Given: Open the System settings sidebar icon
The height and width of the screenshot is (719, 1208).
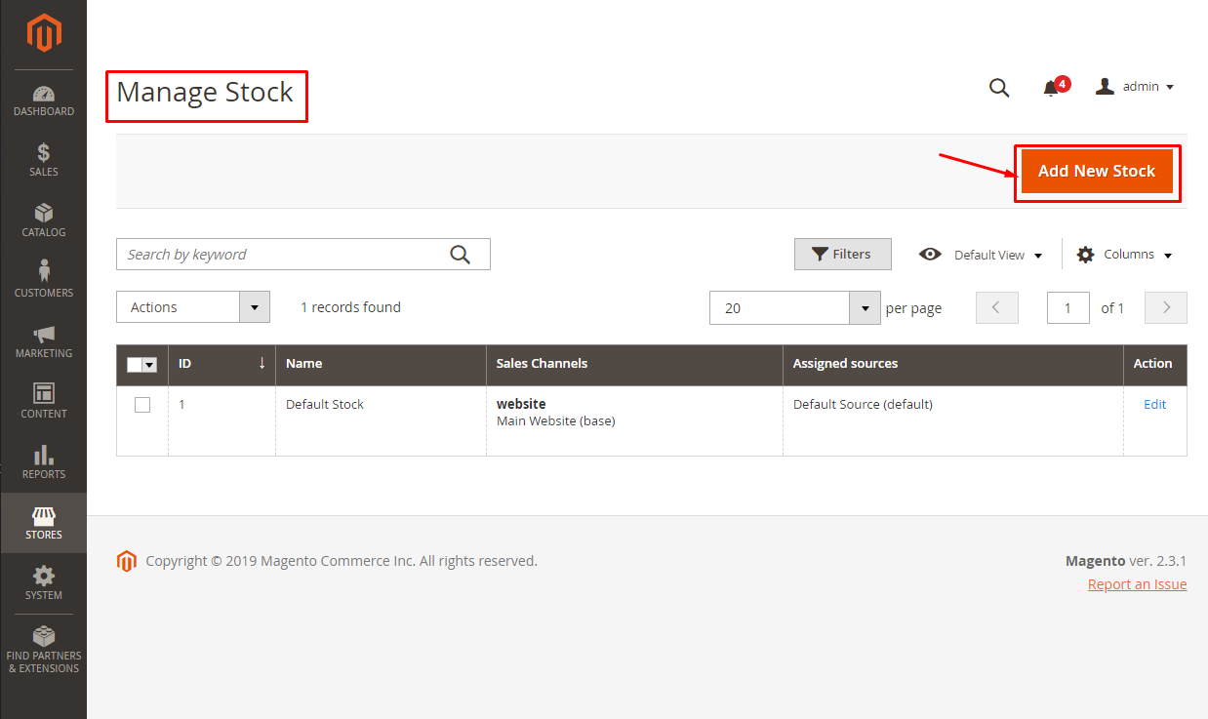Looking at the screenshot, I should click(43, 582).
